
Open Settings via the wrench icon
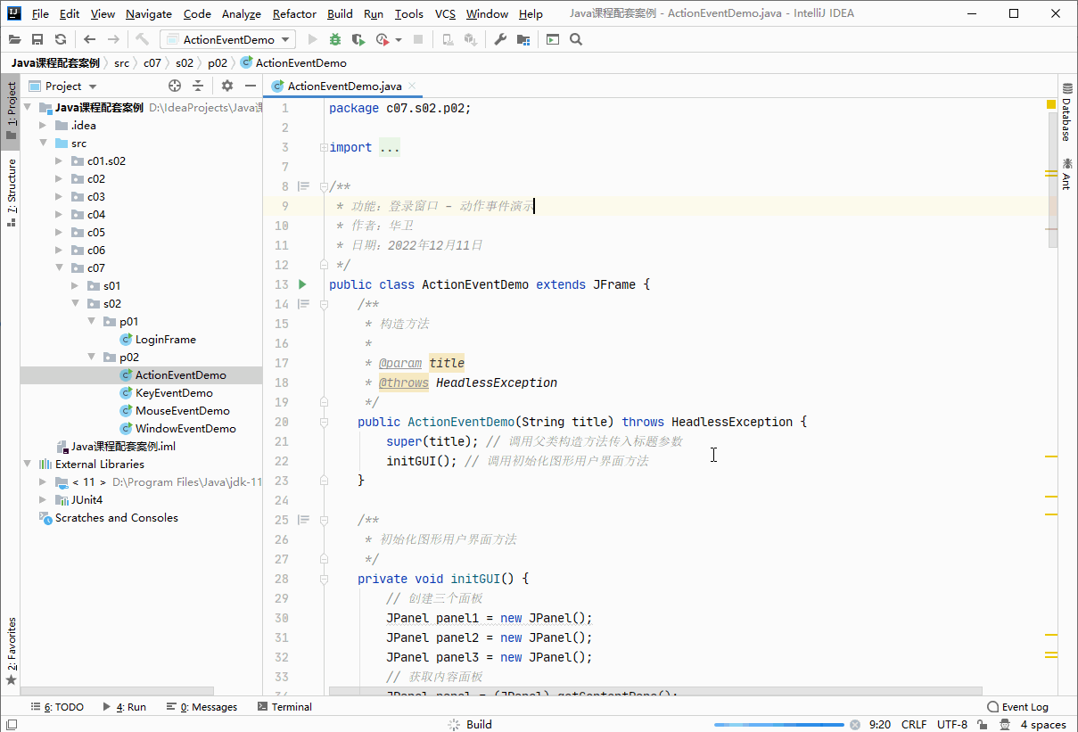500,39
